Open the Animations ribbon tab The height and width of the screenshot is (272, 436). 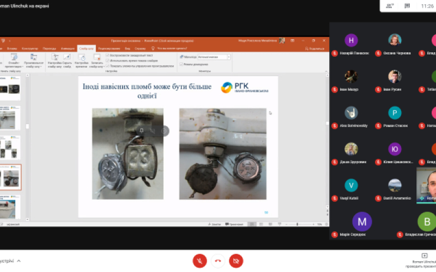68,48
